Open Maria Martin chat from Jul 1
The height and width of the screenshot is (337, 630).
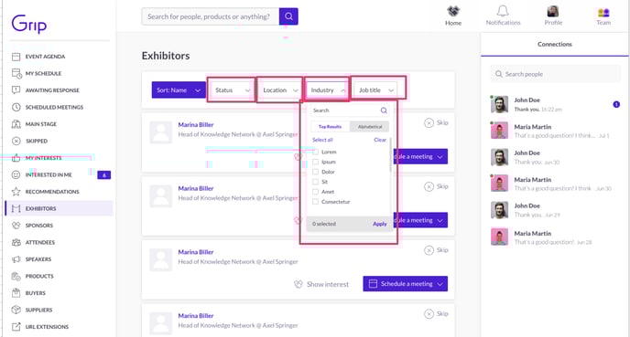(x=555, y=131)
